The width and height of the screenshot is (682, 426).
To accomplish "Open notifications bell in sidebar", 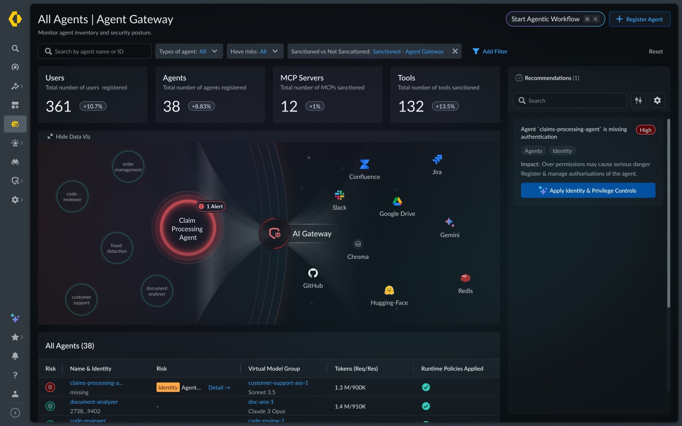I will (15, 356).
